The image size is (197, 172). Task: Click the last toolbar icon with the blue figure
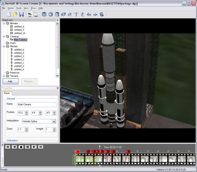(x=102, y=14)
